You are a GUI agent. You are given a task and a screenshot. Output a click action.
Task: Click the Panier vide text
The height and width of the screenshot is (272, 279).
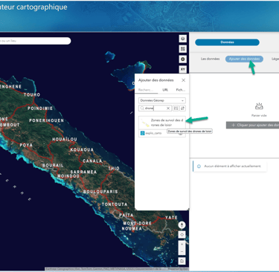point(259,116)
